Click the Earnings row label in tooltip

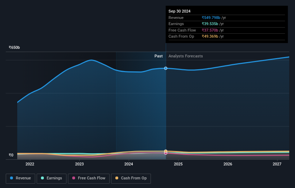click(x=176, y=24)
